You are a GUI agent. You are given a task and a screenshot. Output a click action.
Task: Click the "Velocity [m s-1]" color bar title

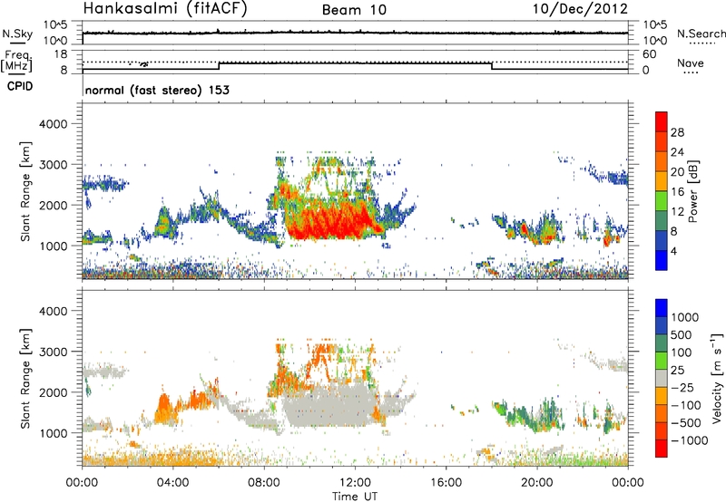point(717,378)
